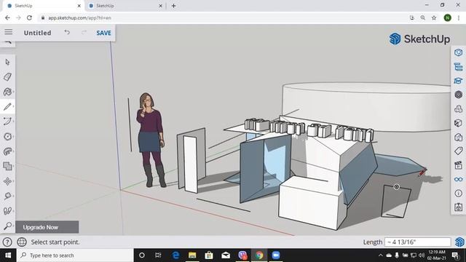This screenshot has height=262, width=466.
Task: Open the Model Info panel
Action: click(458, 193)
